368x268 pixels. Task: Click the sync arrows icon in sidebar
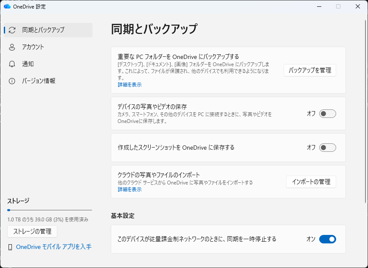(12, 30)
